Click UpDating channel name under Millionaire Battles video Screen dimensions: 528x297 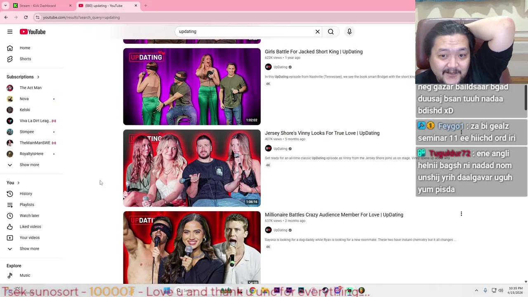(280, 230)
